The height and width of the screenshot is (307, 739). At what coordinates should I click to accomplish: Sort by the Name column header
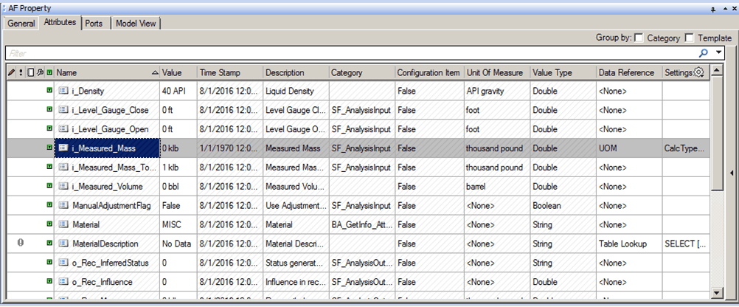point(108,72)
